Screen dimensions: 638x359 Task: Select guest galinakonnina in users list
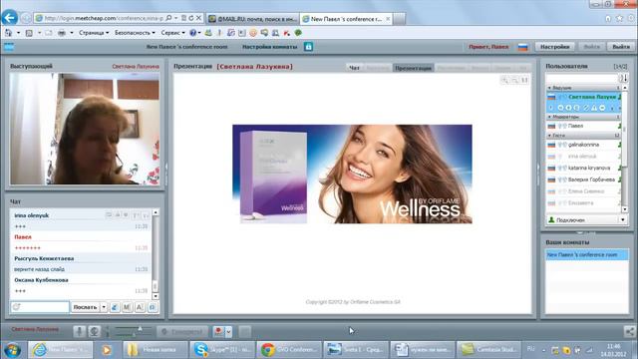(x=583, y=145)
